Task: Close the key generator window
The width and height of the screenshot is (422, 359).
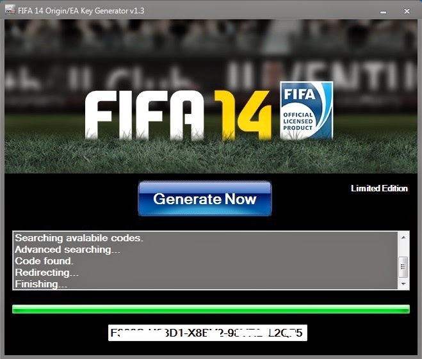Action: 407,11
